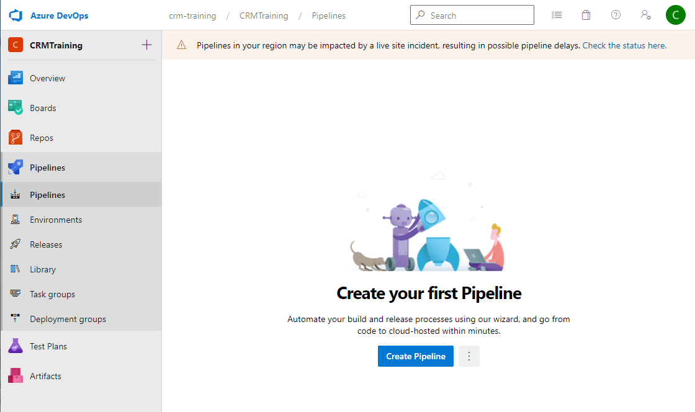Open Repos in the sidebar
Image resolution: width=695 pixels, height=412 pixels.
coord(81,138)
